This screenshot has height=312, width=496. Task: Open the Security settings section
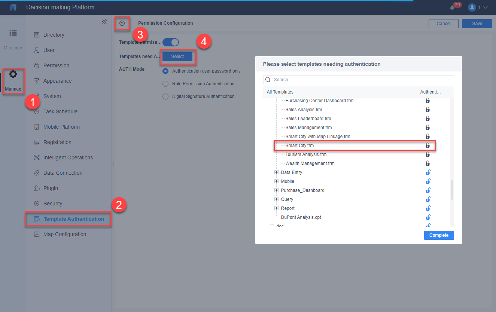coord(53,203)
